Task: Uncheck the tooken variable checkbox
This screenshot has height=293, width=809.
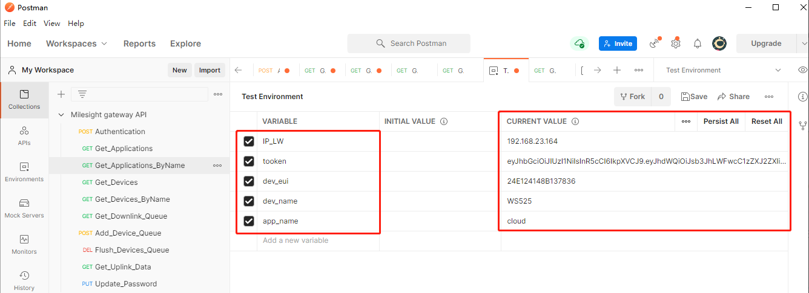Action: pyautogui.click(x=249, y=161)
